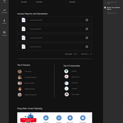Open external link for second Lorem_Ipsum.PDF
The width and height of the screenshot is (123, 123).
pyautogui.click(x=87, y=47)
